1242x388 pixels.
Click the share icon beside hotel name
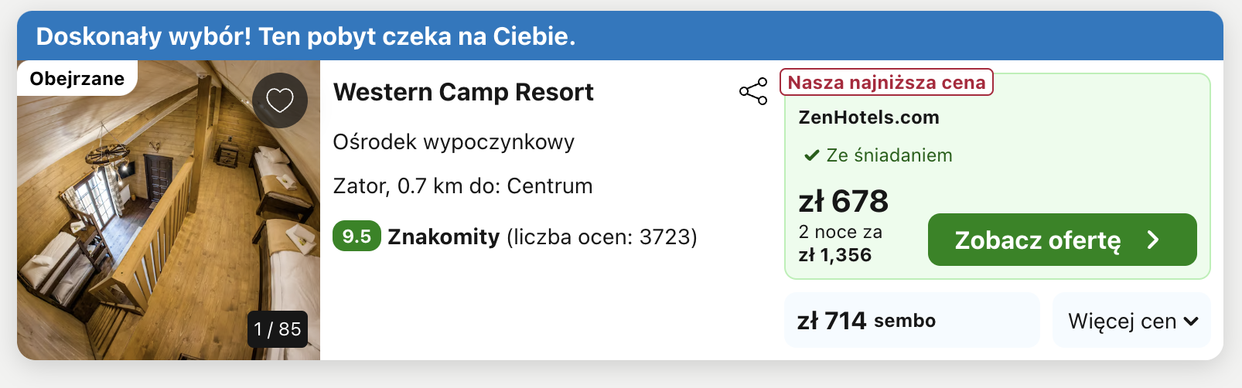(753, 91)
